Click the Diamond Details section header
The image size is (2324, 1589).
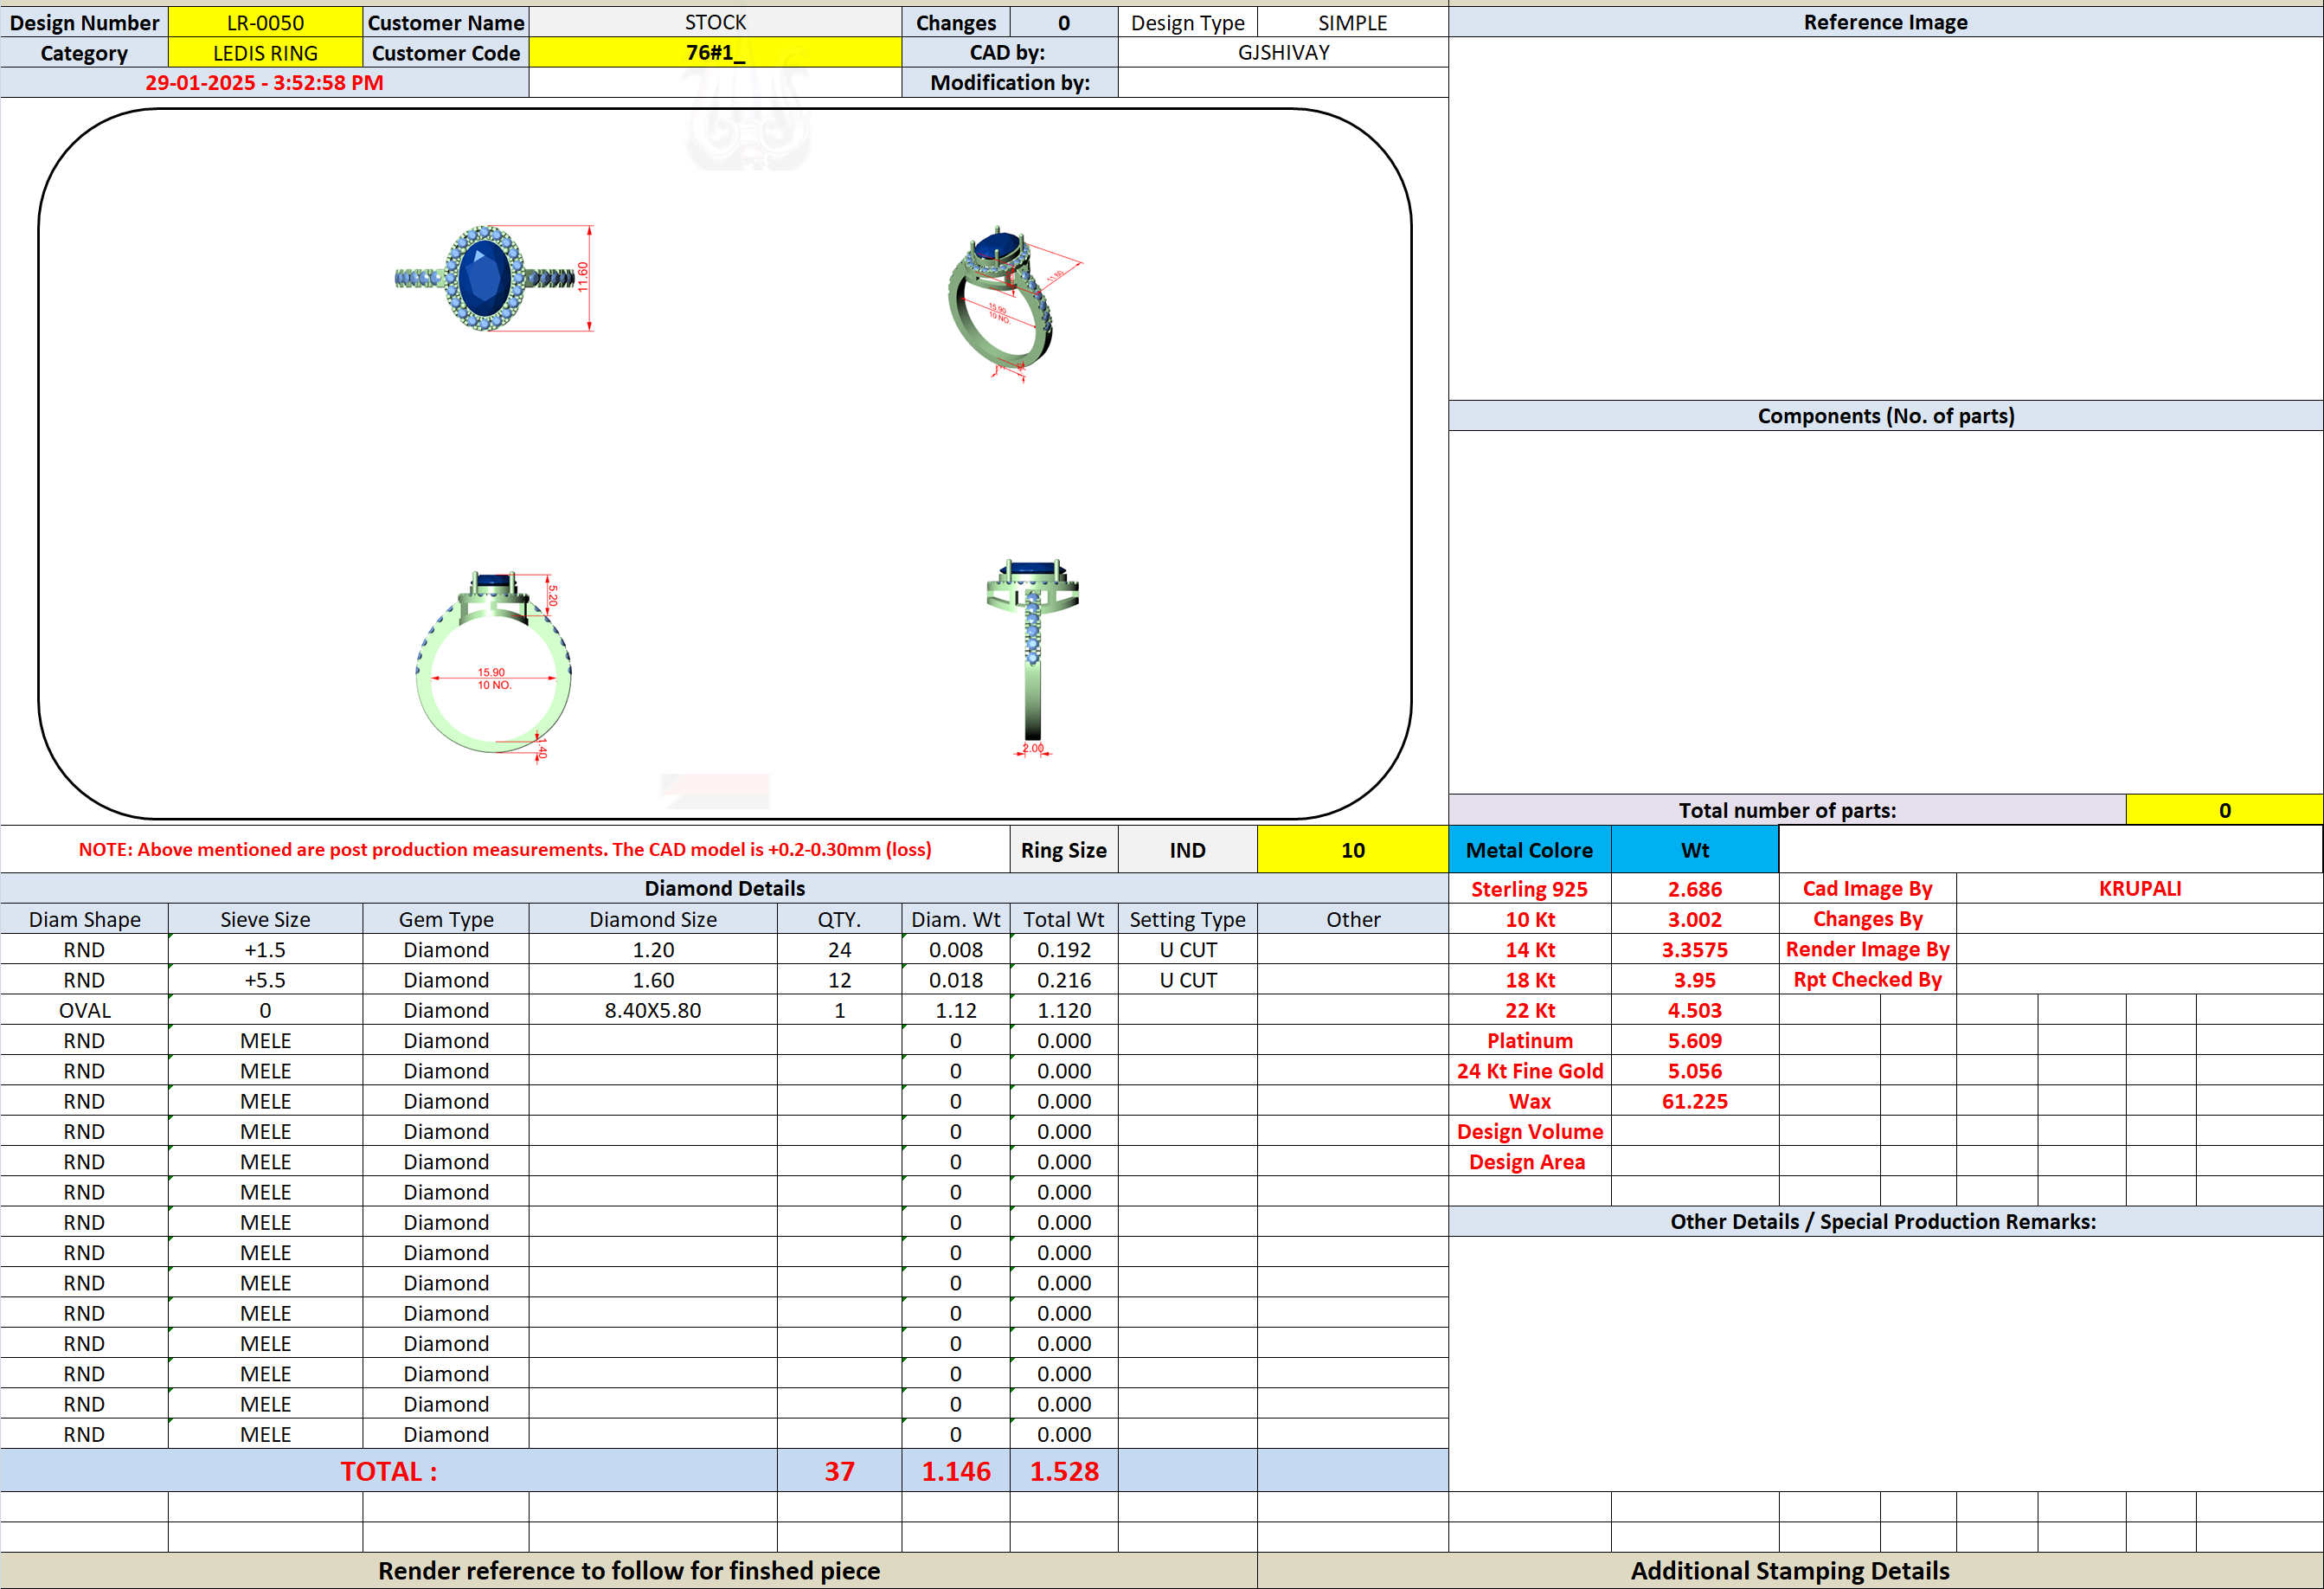pos(724,888)
